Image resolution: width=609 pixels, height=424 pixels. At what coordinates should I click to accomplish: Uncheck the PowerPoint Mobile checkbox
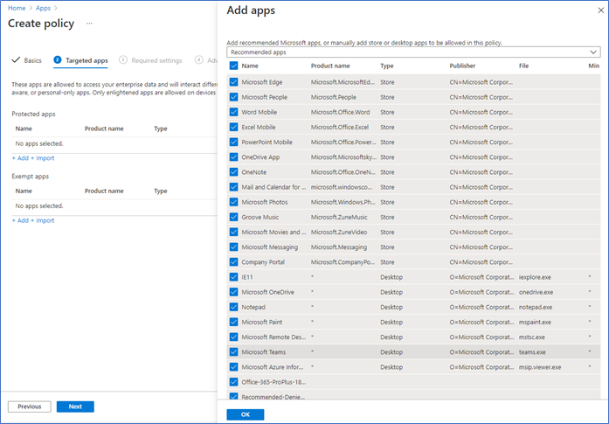tap(233, 142)
